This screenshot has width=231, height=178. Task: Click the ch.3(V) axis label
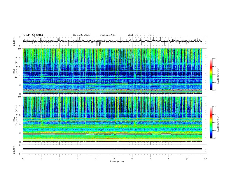[x=14, y=149]
